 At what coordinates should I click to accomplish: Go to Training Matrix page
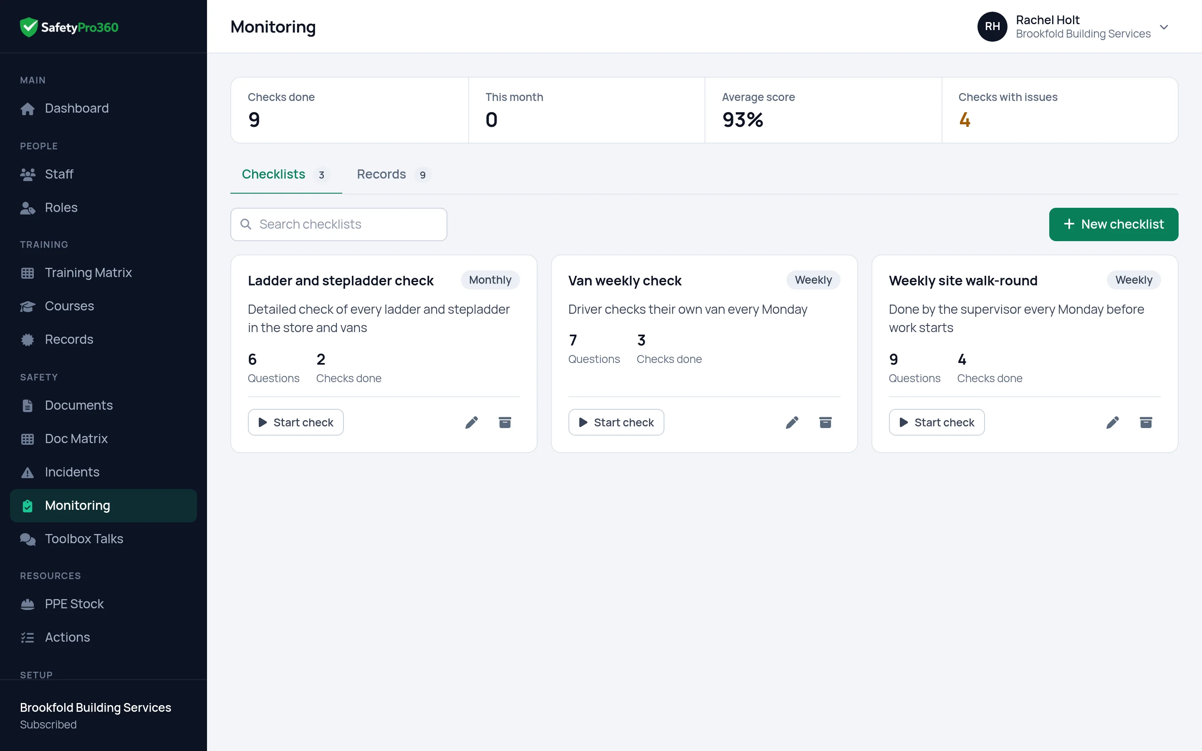pyautogui.click(x=104, y=273)
